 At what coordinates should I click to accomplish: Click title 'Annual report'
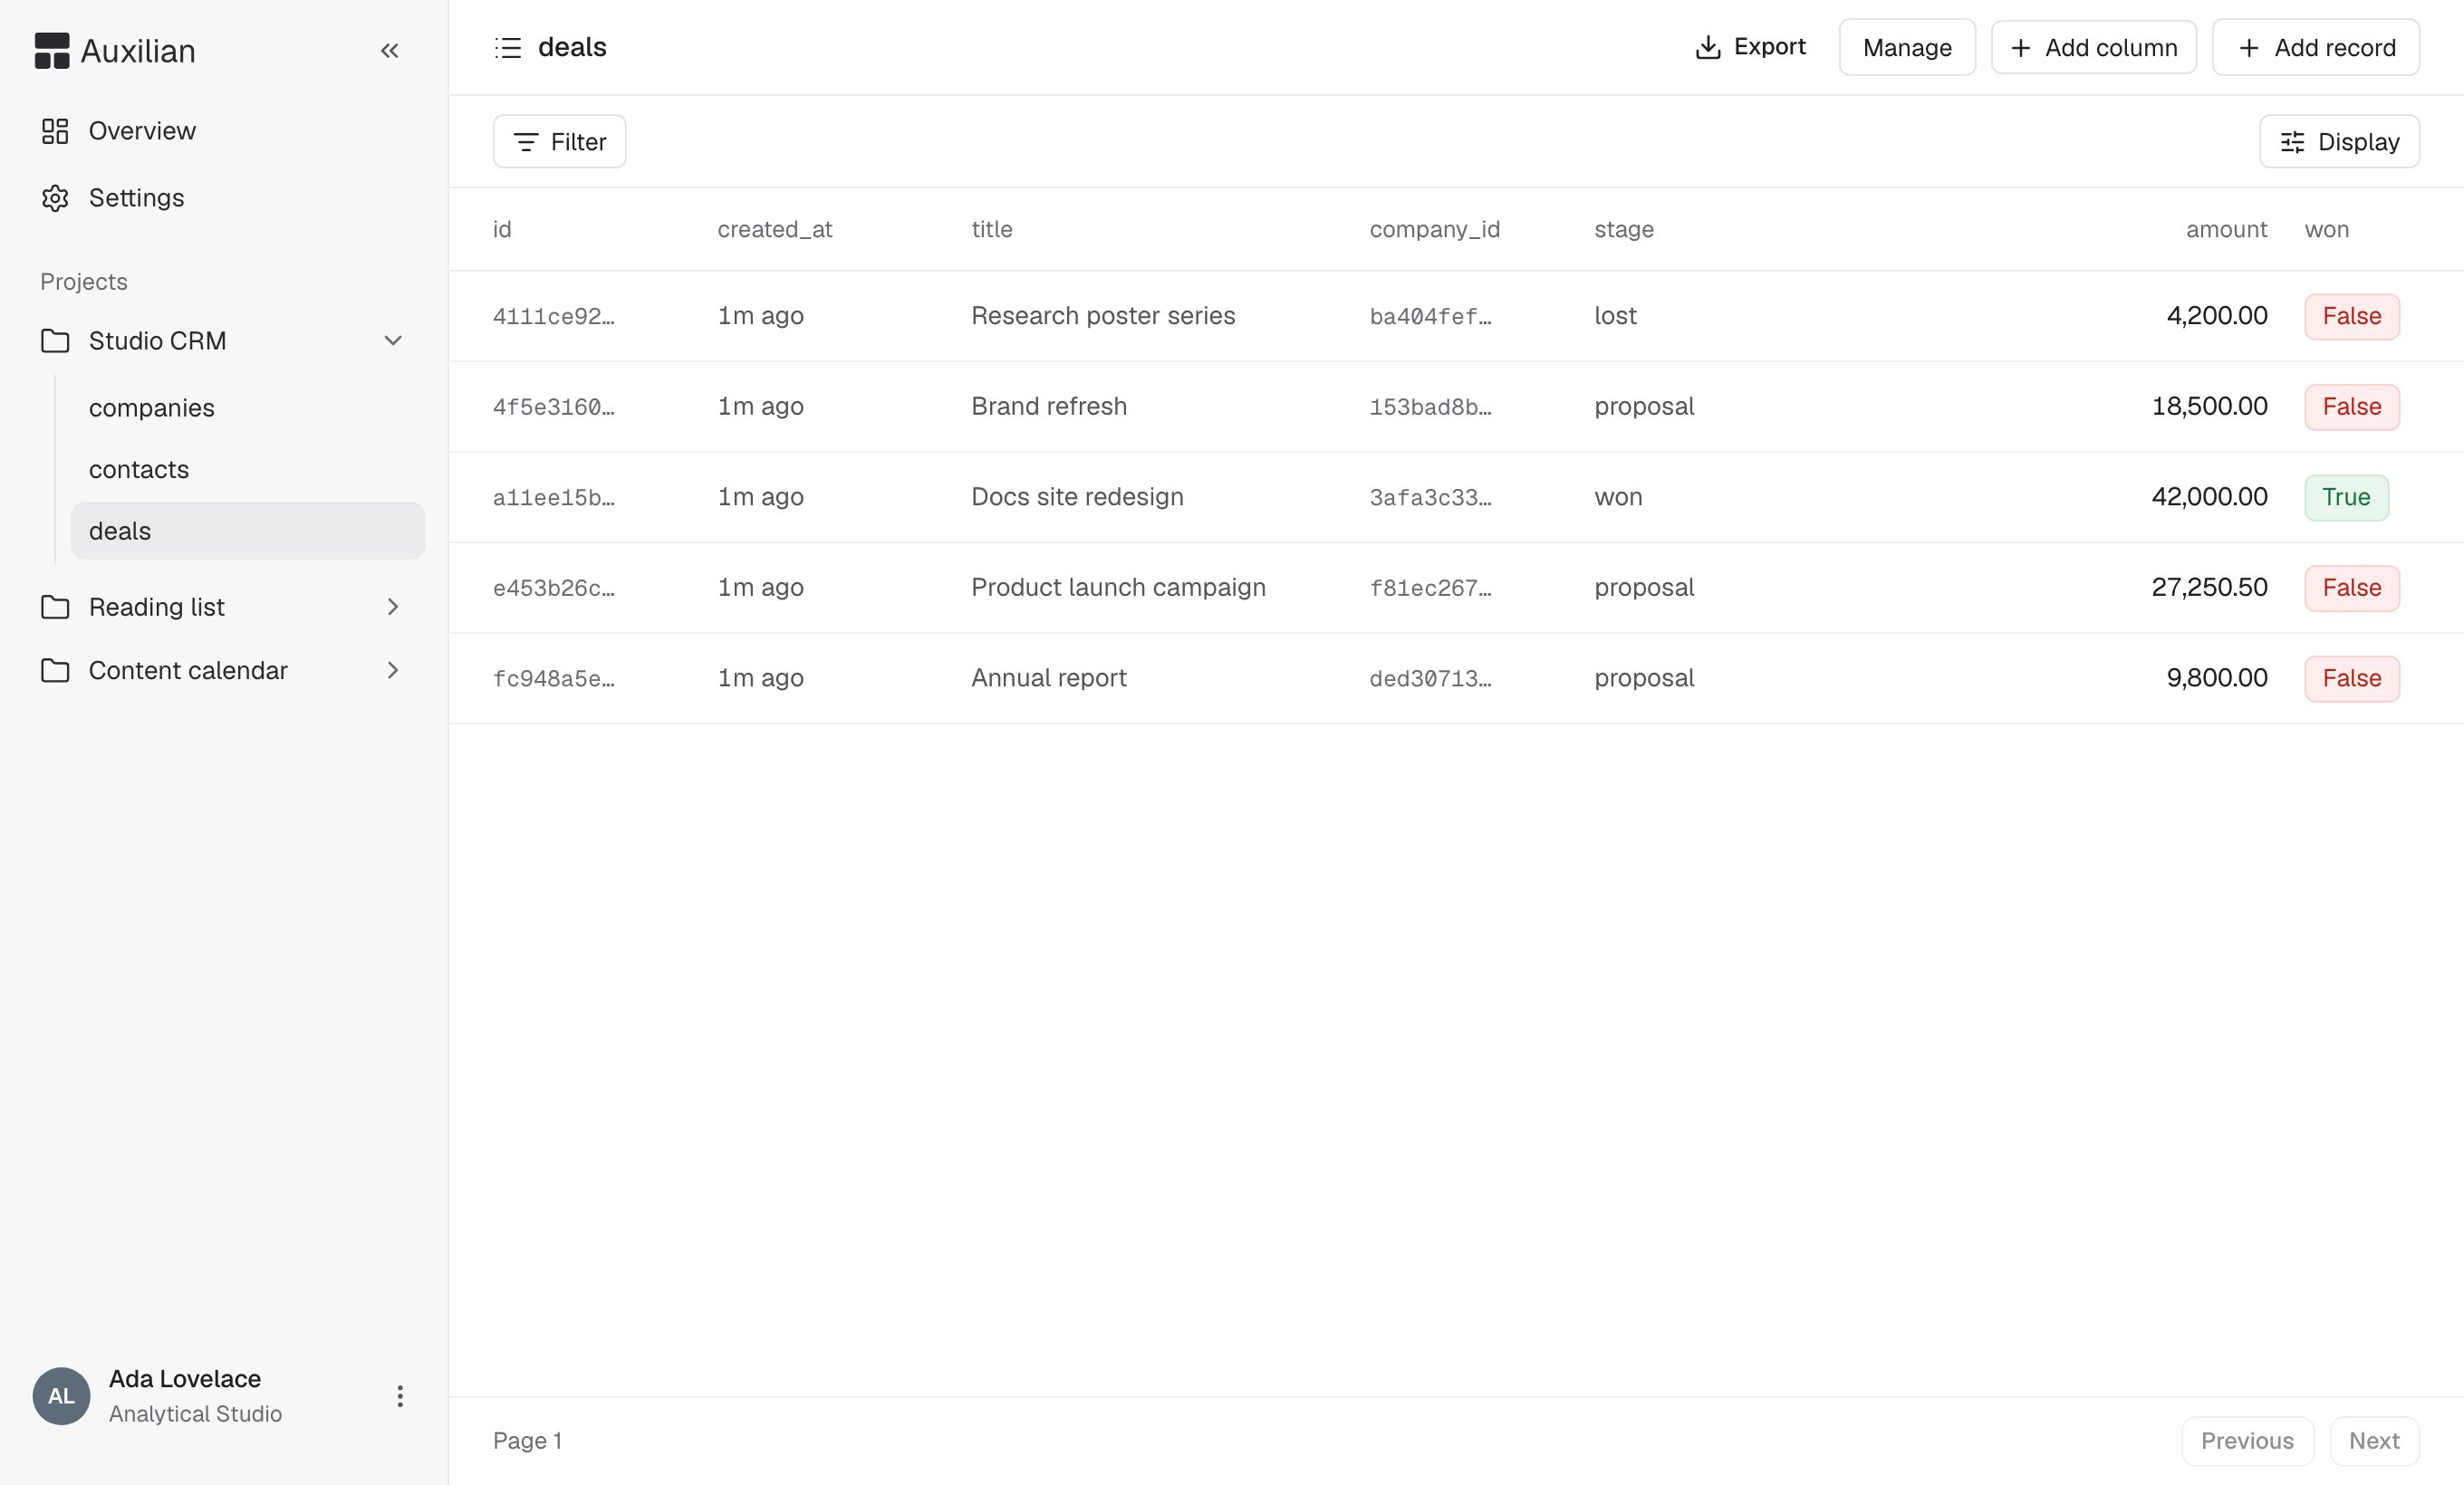[1048, 677]
